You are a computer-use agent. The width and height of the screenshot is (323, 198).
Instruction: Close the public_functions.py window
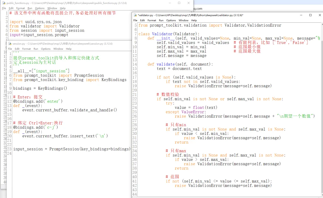click(x=188, y=3)
